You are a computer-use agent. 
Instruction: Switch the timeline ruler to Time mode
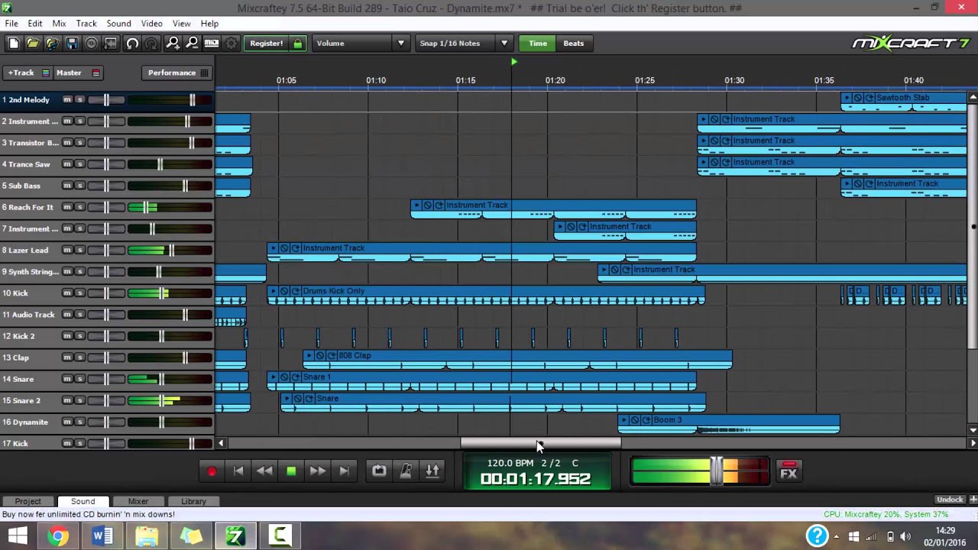[538, 44]
